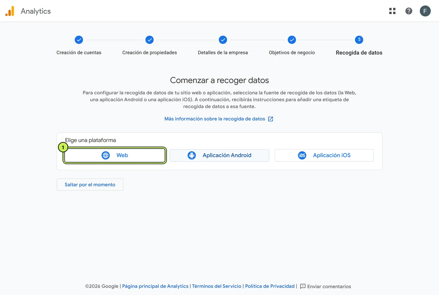This screenshot has width=439, height=295.
Task: Click the Comenzar a recoger datos heading
Action: coord(219,80)
